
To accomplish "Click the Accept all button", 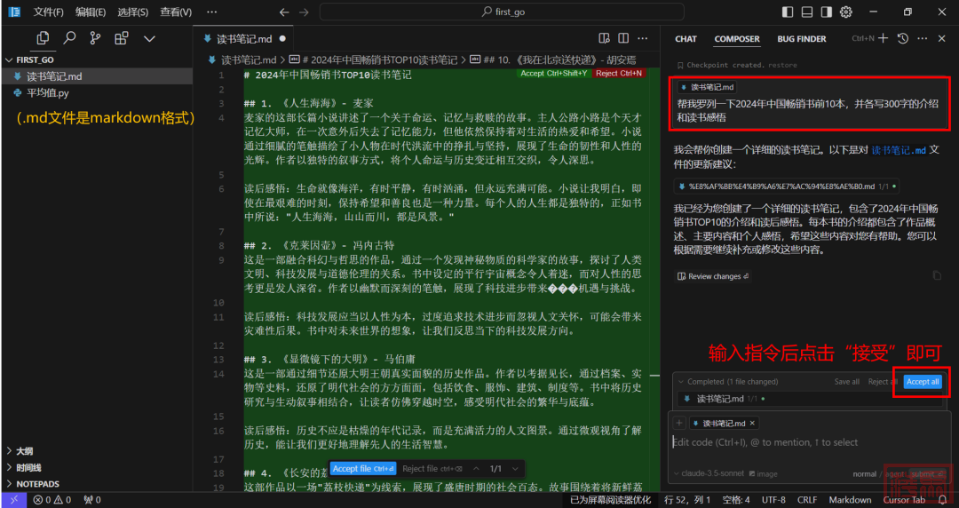I will tap(923, 381).
